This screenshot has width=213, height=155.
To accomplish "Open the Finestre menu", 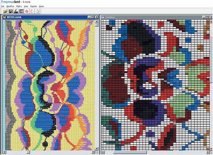I will pyautogui.click(x=33, y=6).
